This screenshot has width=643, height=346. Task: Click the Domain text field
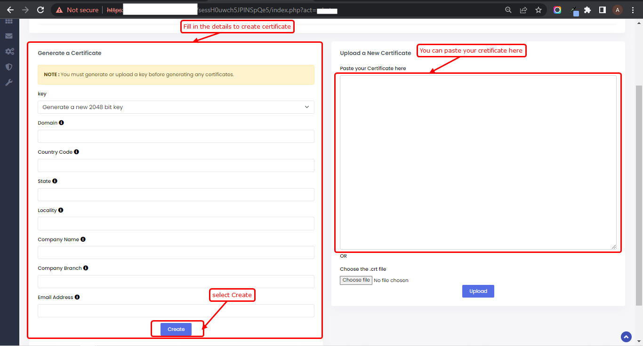(176, 136)
